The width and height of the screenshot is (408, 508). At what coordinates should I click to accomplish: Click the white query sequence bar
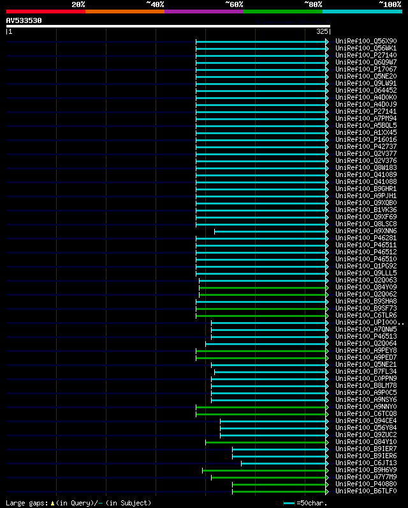tap(168, 26)
